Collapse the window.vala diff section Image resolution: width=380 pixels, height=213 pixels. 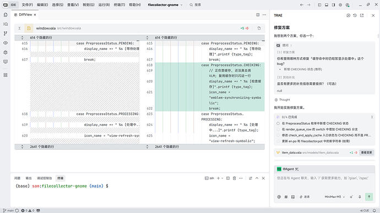19,28
